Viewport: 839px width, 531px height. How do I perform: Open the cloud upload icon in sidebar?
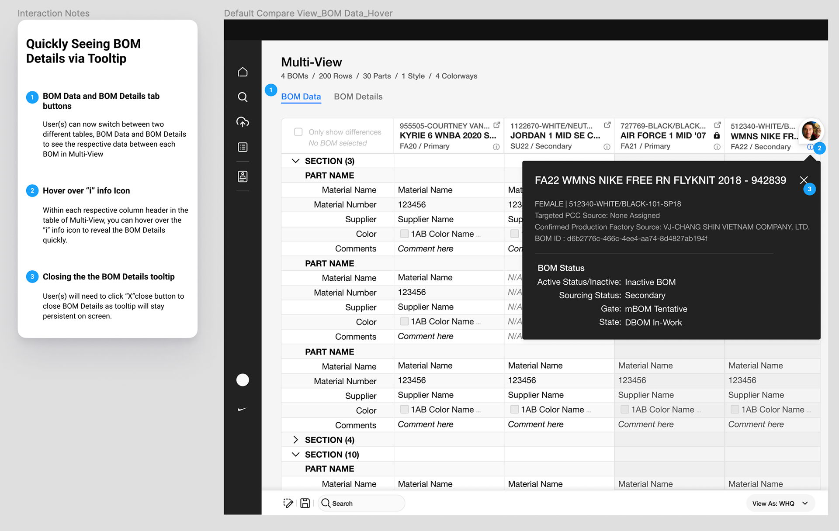coord(243,122)
